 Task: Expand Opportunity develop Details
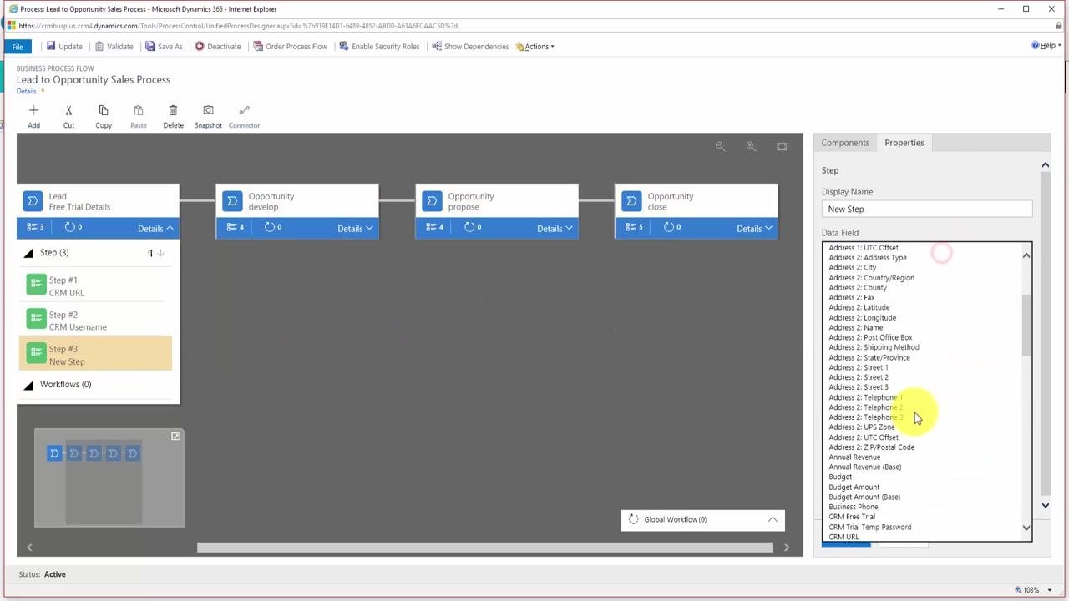[x=355, y=229]
